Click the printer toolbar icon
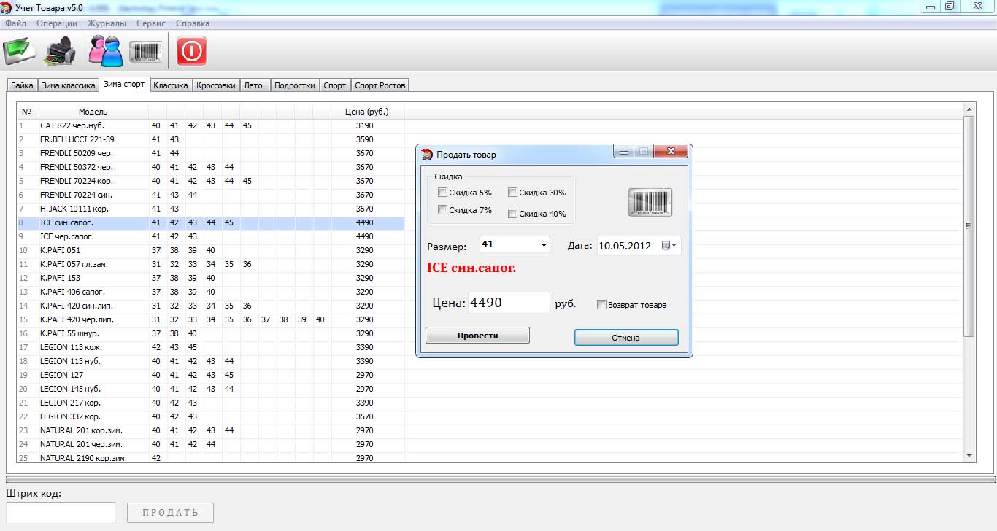This screenshot has width=997, height=531. (60, 51)
